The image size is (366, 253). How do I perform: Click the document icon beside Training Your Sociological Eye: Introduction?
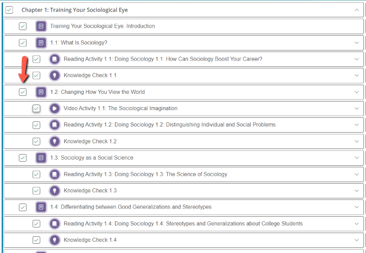click(x=41, y=26)
